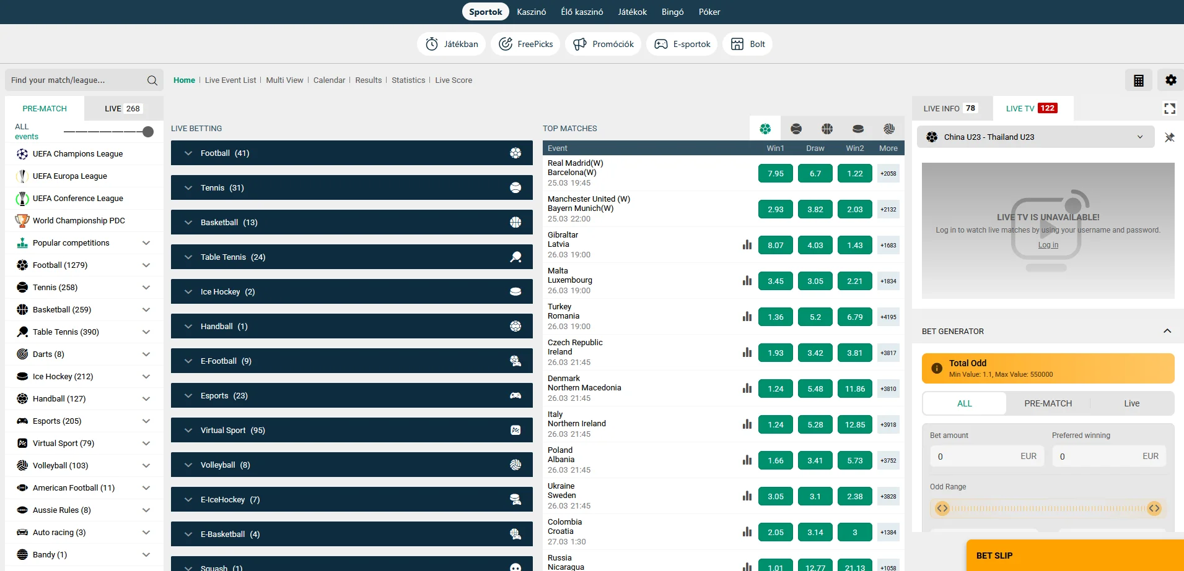Filter top matches by ice hockey icon

tap(858, 129)
